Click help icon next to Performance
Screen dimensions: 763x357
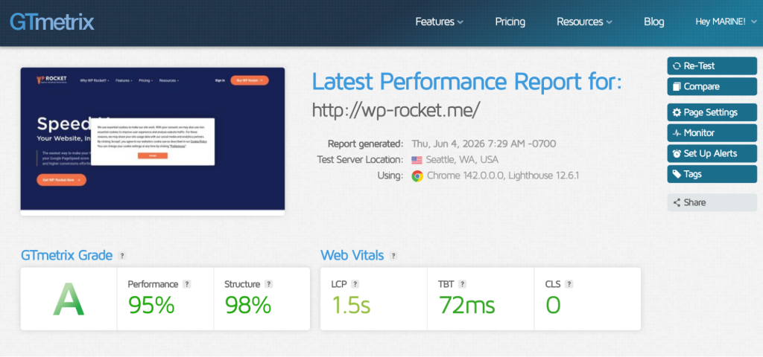[186, 284]
